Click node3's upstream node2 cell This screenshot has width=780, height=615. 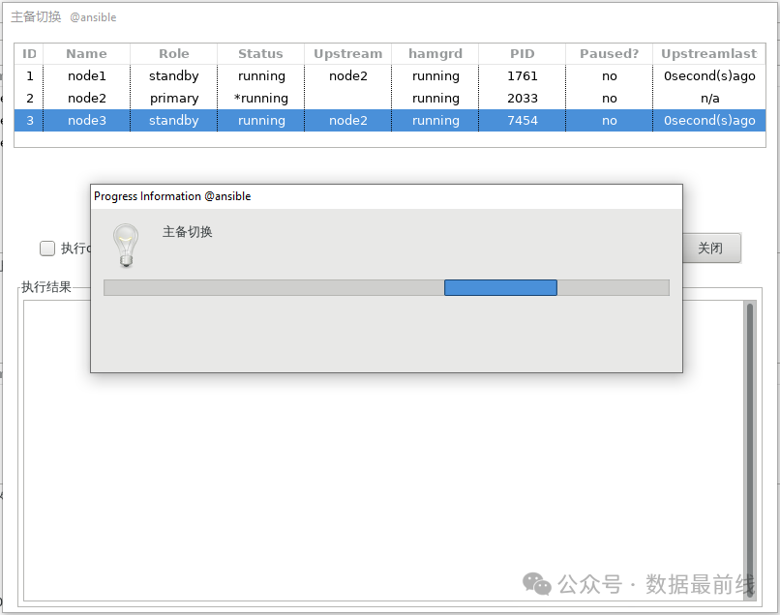click(x=347, y=120)
